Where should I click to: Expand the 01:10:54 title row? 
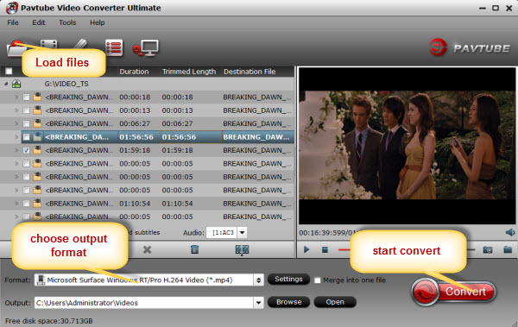16,204
